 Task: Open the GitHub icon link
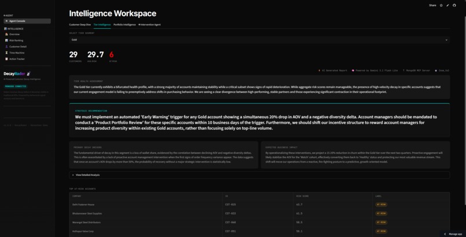tap(454, 5)
